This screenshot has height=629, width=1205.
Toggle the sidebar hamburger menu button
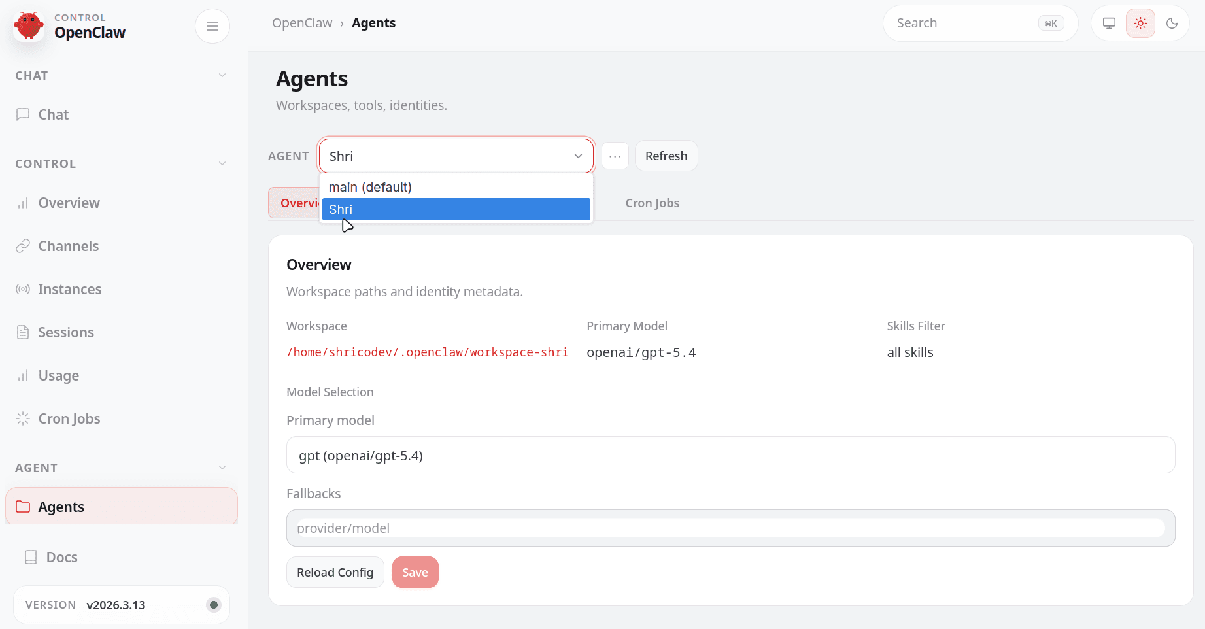point(212,26)
